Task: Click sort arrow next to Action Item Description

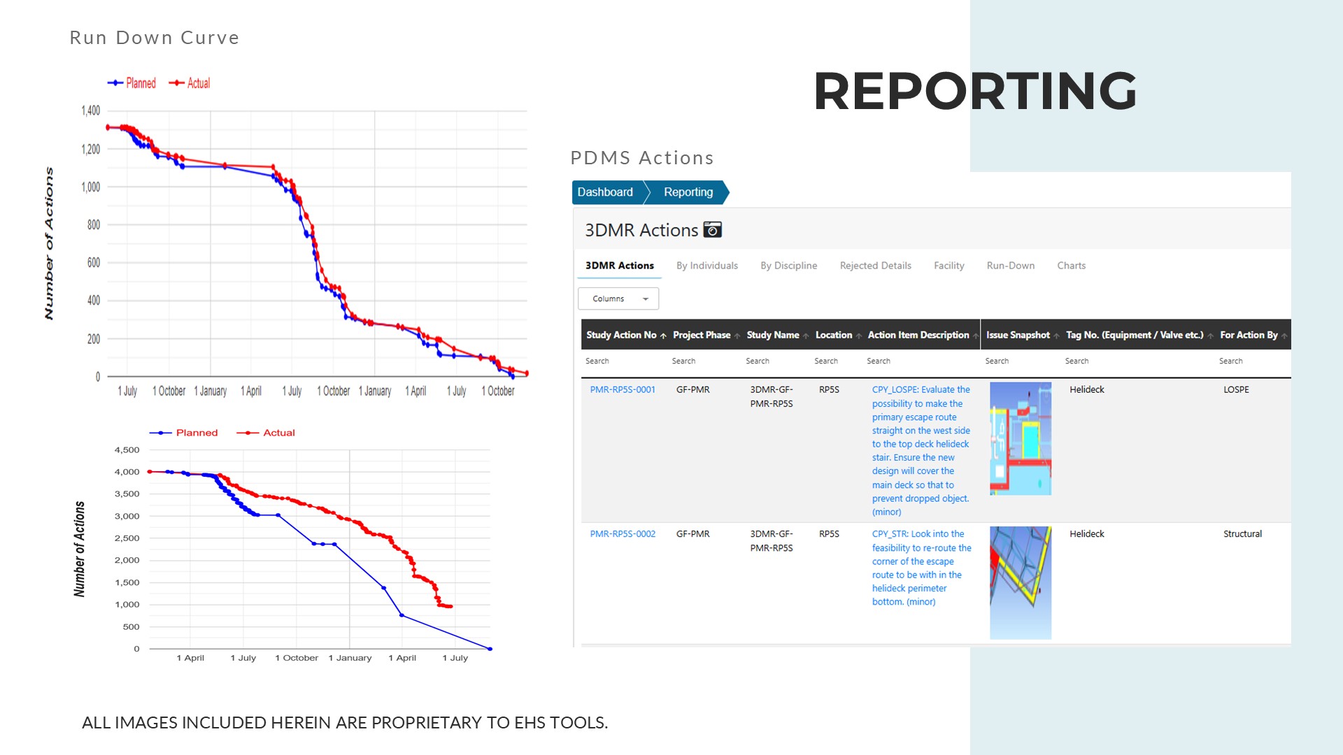Action: point(976,336)
